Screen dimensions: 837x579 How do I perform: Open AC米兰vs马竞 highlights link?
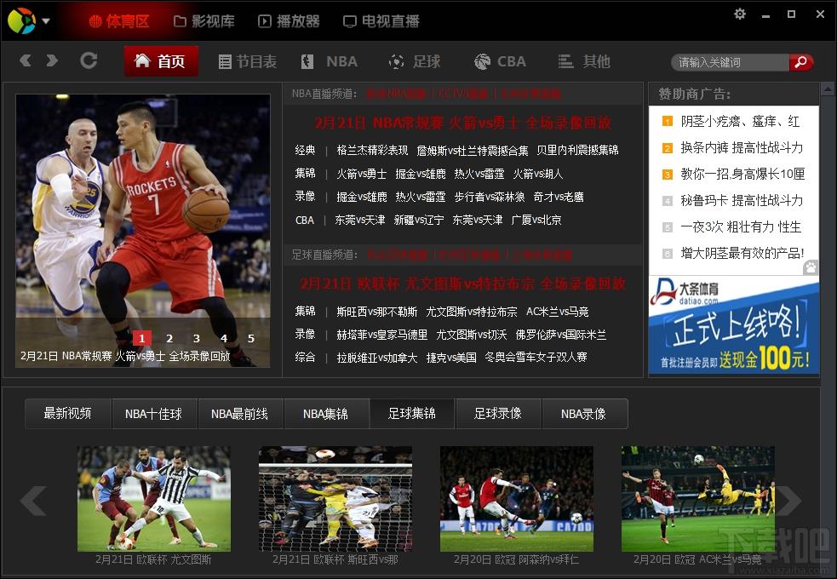coord(557,312)
